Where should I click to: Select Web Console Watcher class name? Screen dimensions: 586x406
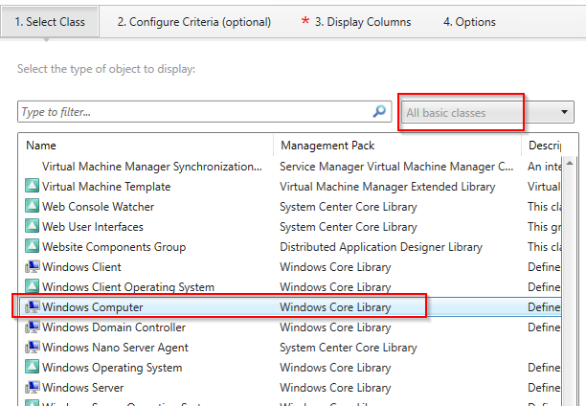[x=98, y=207]
